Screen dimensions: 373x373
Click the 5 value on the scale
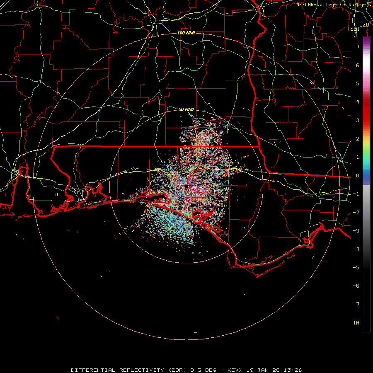358,83
